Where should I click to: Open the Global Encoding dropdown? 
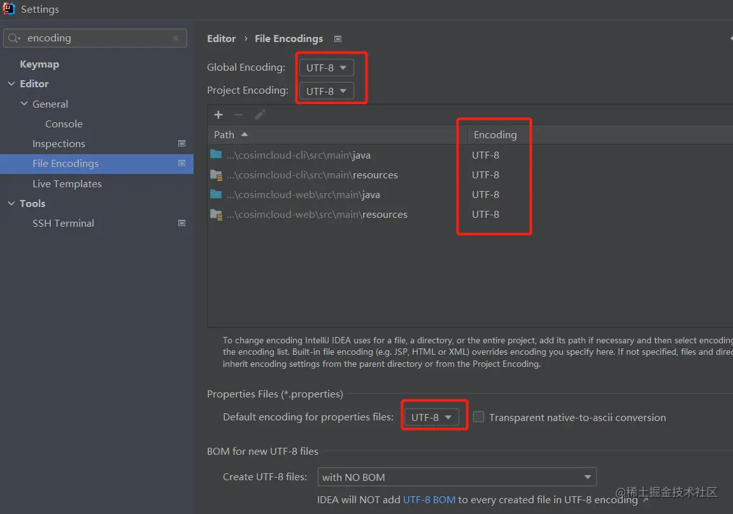pos(326,68)
